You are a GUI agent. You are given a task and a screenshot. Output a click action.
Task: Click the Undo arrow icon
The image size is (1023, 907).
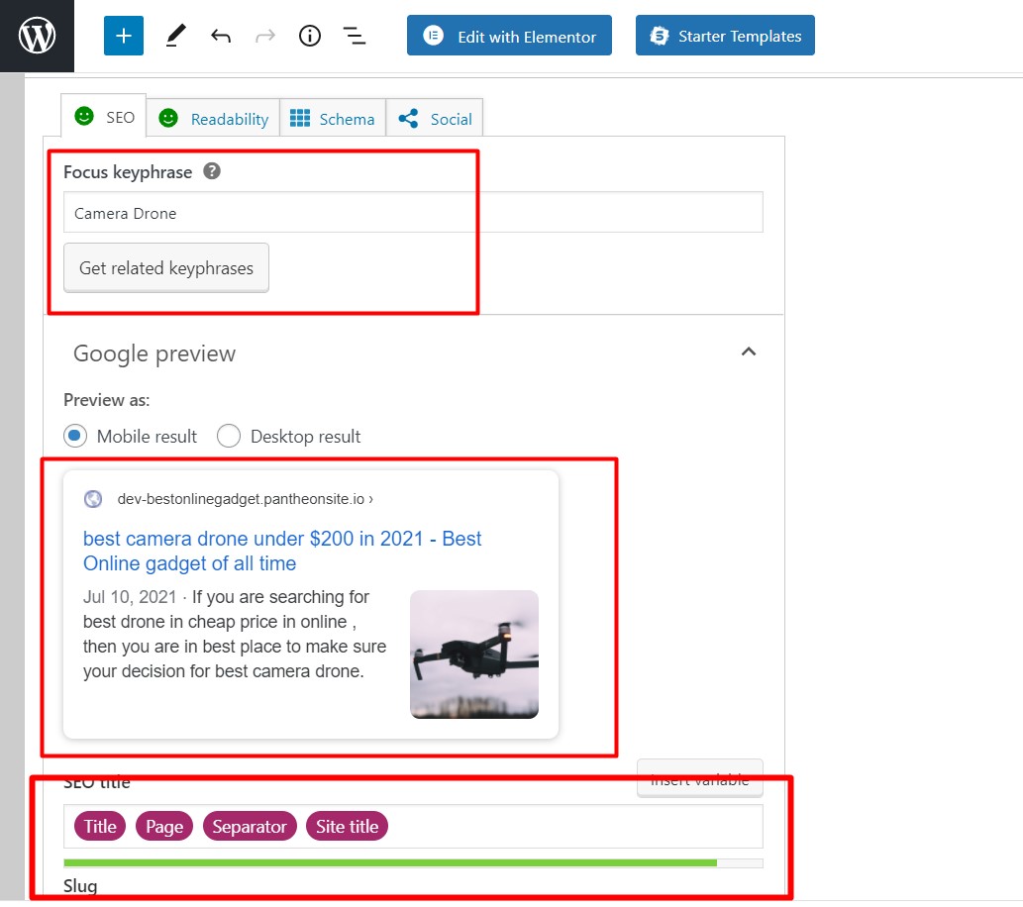pos(220,35)
